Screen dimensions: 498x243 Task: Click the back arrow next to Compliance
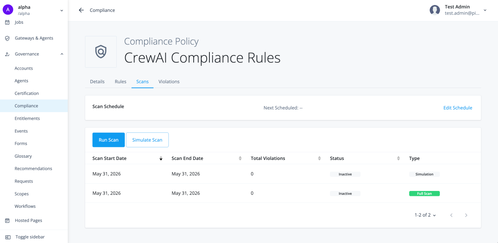pyautogui.click(x=81, y=10)
